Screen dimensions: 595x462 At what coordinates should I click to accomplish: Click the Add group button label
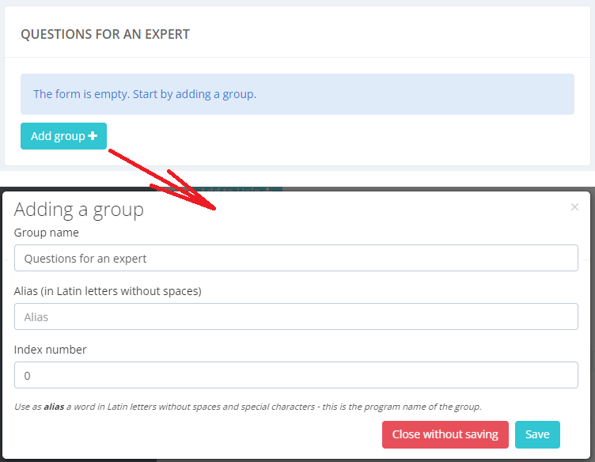coord(58,136)
